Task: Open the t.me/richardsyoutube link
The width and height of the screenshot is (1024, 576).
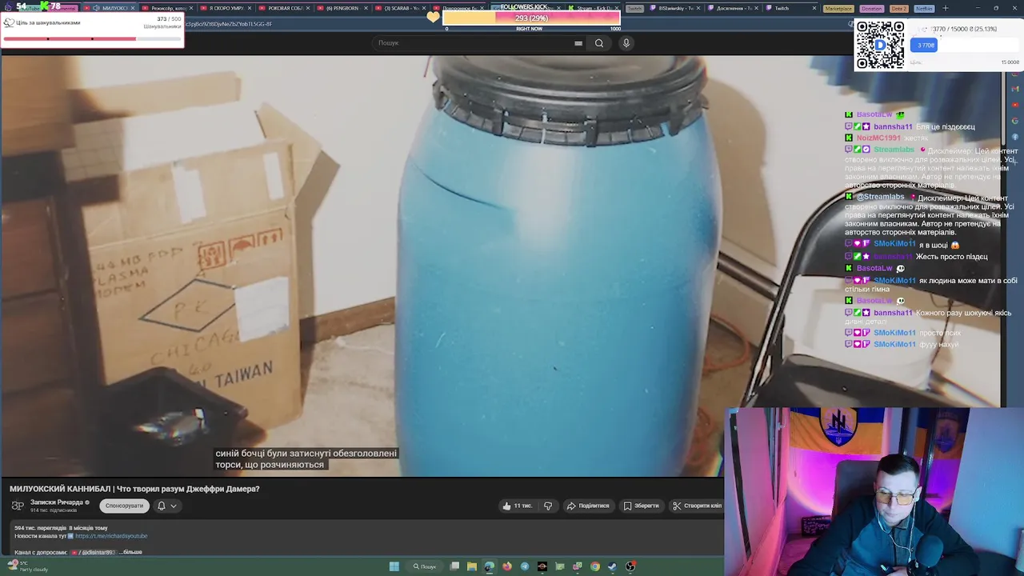Action: pos(111,536)
